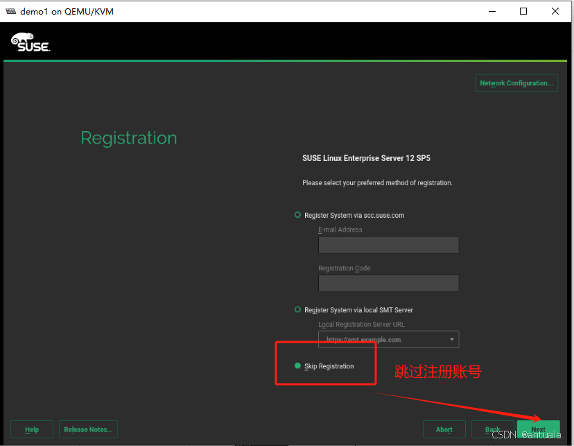The image size is (574, 446).
Task: Close the demo1 QEMU/KVM window
Action: click(555, 11)
